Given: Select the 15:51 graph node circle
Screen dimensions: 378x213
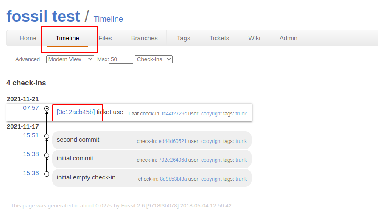Looking at the screenshot, I should 47,136.
